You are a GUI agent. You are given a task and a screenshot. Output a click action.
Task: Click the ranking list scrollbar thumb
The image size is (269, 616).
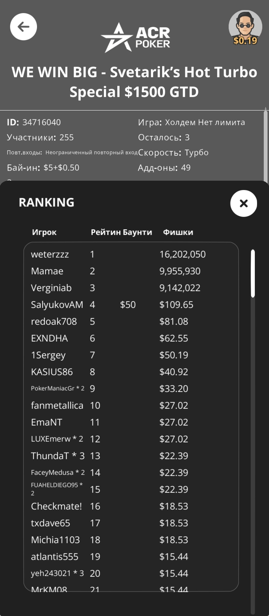(253, 273)
